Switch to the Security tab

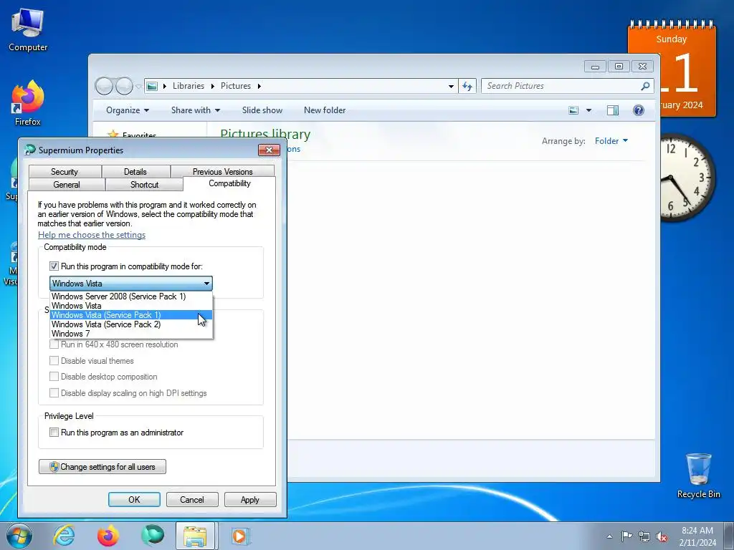(x=65, y=172)
